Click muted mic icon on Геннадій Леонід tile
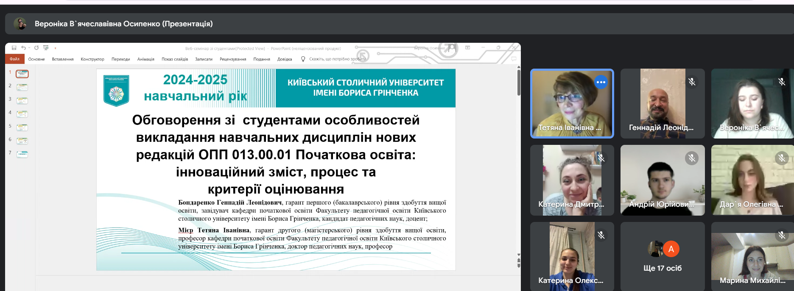This screenshot has height=291, width=794. coord(692,82)
